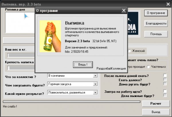The width and height of the screenshot is (172, 117).
Task: Check 'Завтра на работу идти?' checkbox
Action: tap(165, 91)
